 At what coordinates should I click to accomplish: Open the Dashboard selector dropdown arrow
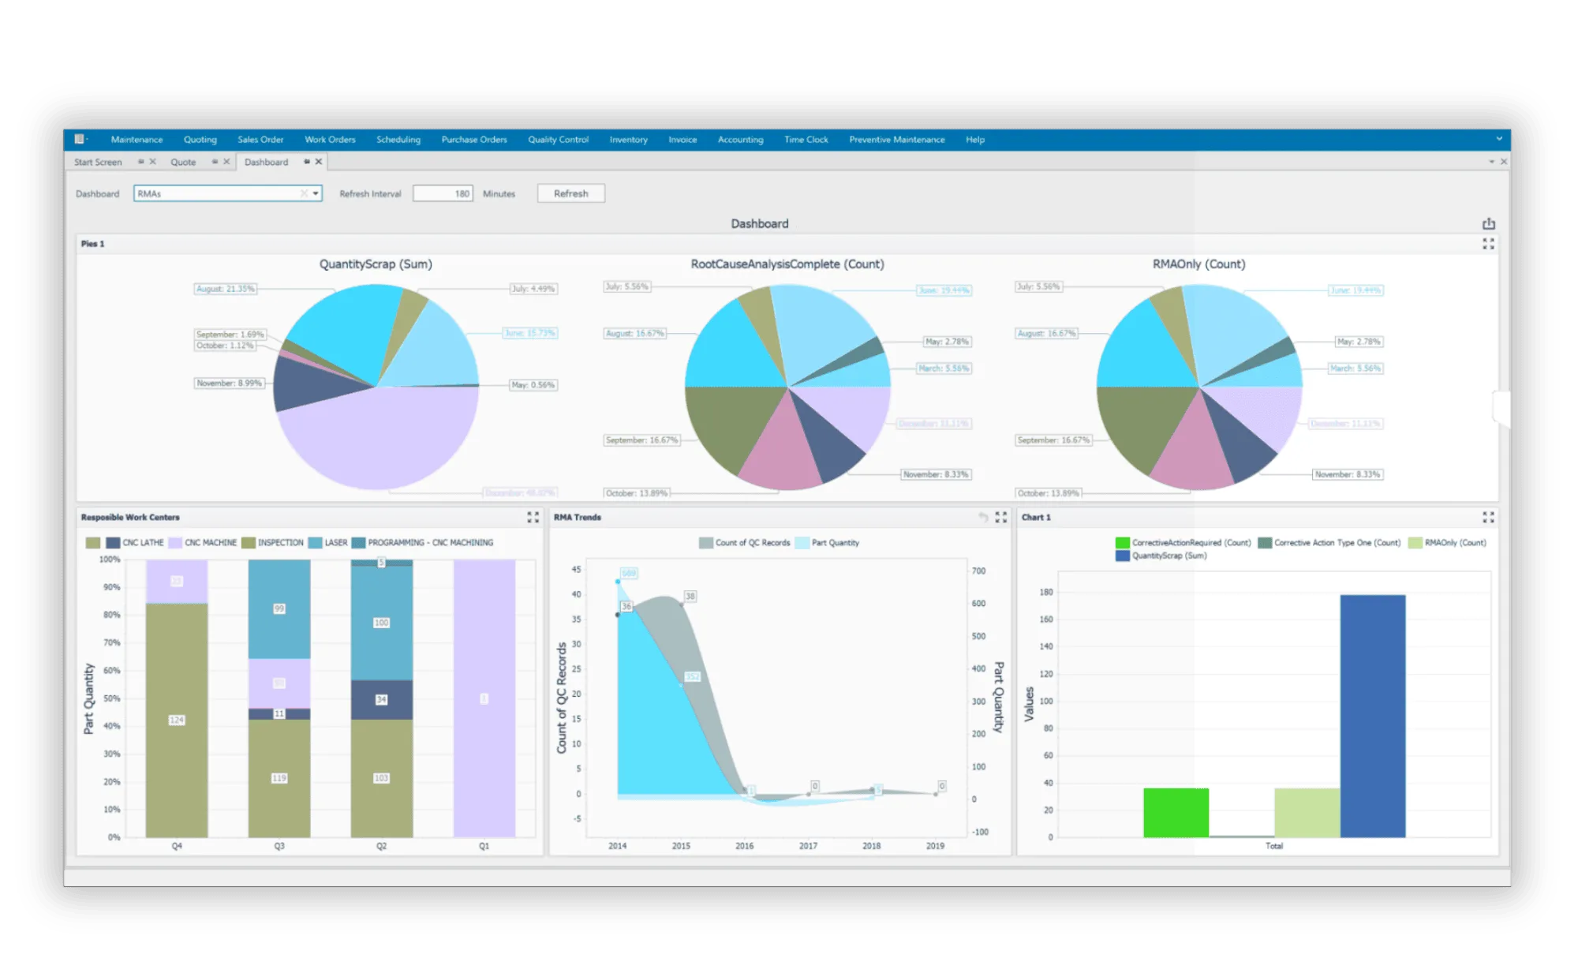(x=316, y=193)
